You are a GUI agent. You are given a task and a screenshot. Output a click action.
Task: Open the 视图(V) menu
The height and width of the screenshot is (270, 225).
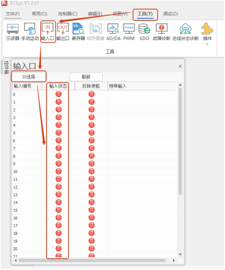[120, 14]
